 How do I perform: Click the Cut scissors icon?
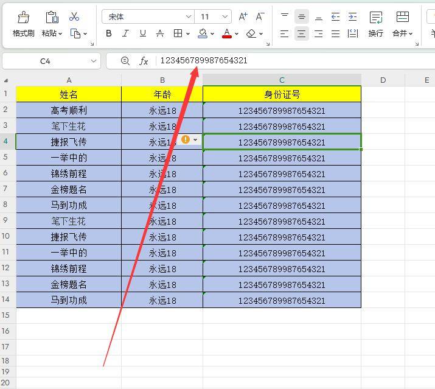(x=74, y=16)
